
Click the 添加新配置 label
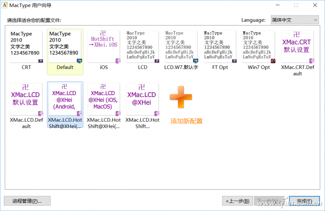pyautogui.click(x=186, y=121)
